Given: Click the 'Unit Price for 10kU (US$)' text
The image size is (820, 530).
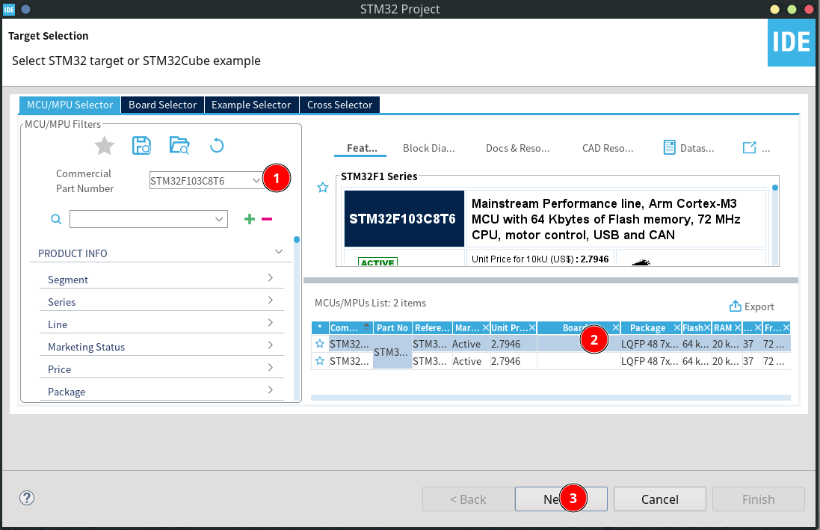Looking at the screenshot, I should coord(522,259).
